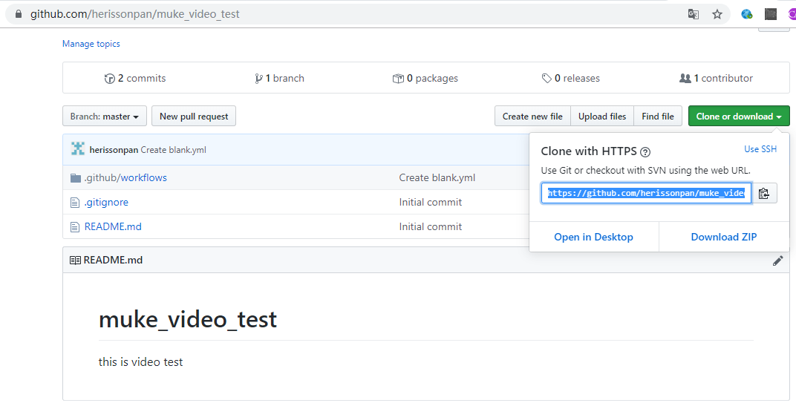The image size is (796, 406).
Task: Click Open in Desktop button
Action: click(x=594, y=237)
